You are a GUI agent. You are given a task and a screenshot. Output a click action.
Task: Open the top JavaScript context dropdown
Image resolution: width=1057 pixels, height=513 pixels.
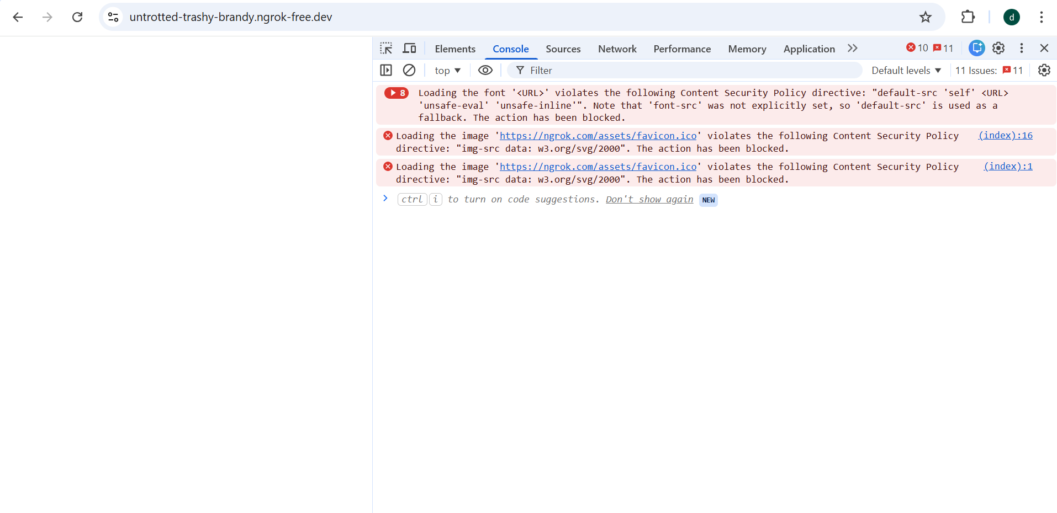pos(448,70)
